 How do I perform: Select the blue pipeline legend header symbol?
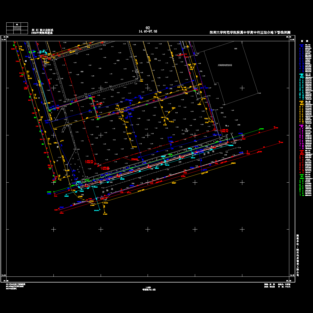[x=301, y=45]
